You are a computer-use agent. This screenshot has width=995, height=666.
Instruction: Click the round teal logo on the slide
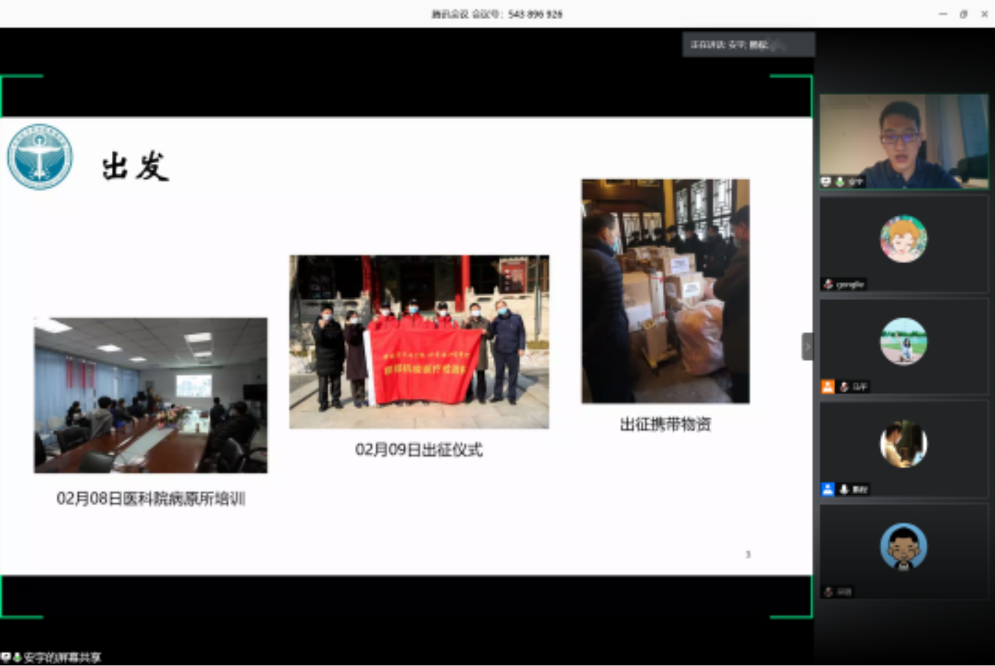(x=40, y=157)
